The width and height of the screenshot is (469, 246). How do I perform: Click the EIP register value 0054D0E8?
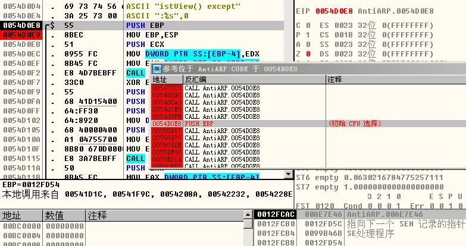[x=334, y=11]
